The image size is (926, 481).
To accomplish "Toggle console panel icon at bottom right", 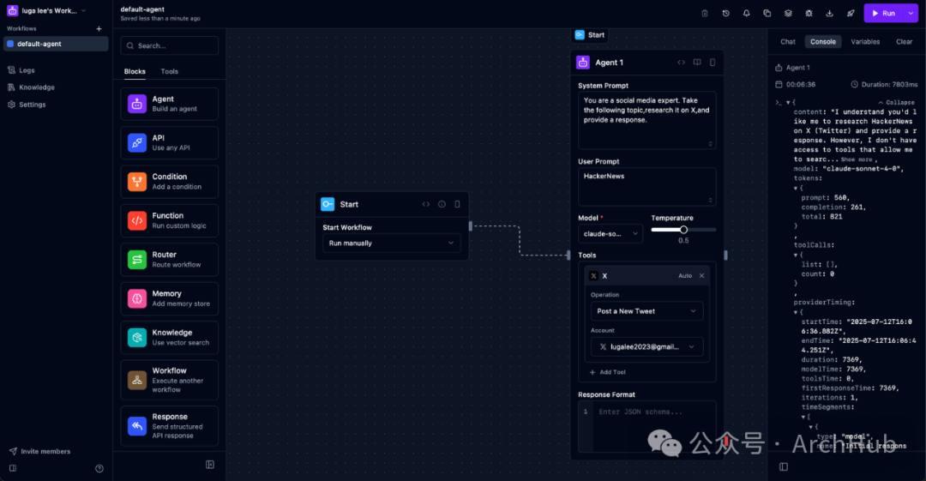I will [x=783, y=466].
